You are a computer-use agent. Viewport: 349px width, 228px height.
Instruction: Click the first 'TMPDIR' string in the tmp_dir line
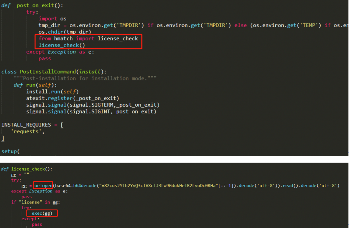pyautogui.click(x=129, y=26)
